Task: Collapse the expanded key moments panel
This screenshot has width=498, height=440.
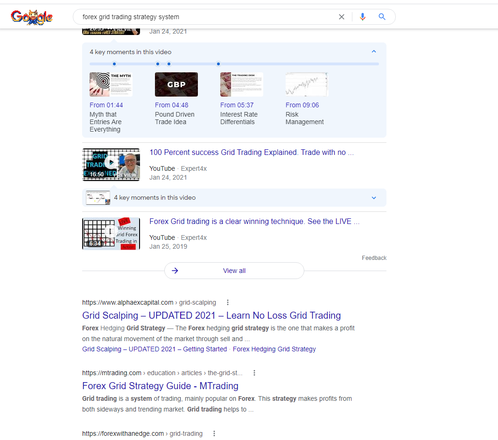Action: 374,51
